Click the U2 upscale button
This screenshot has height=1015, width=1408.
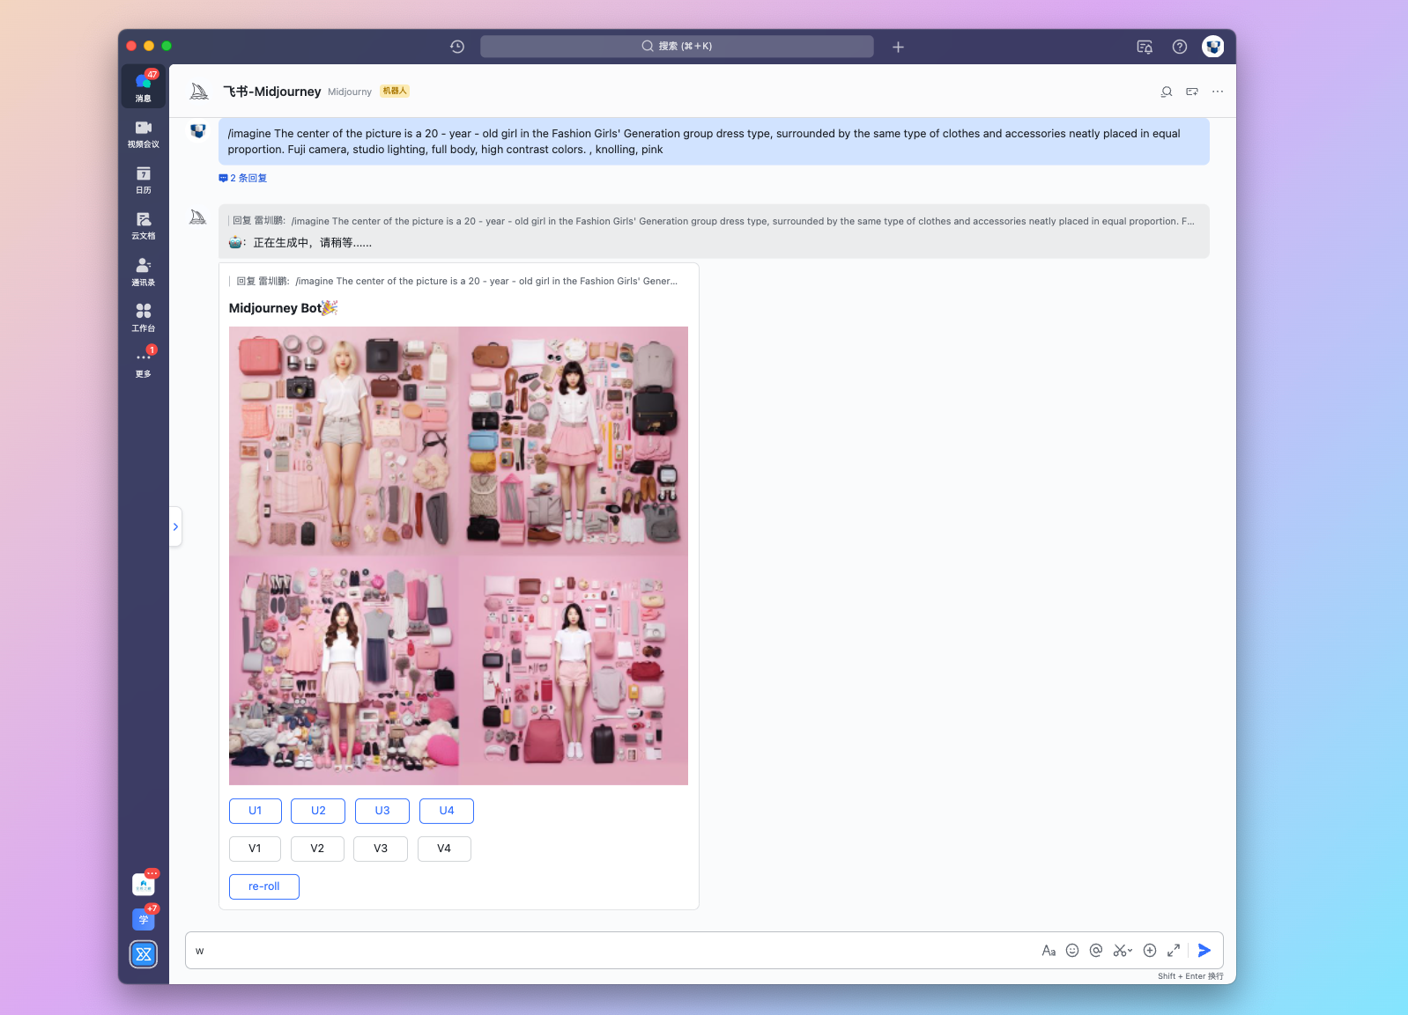pos(318,811)
